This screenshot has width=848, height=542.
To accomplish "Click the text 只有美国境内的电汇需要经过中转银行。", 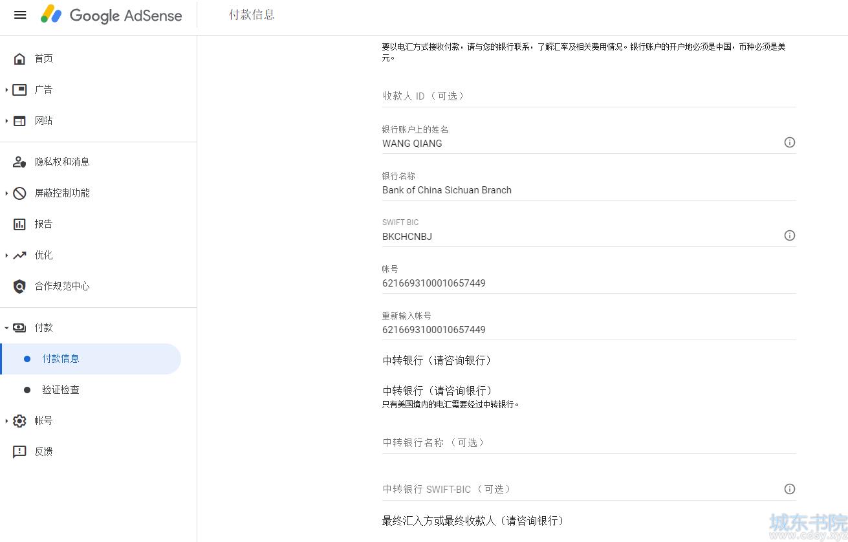I will coord(451,405).
